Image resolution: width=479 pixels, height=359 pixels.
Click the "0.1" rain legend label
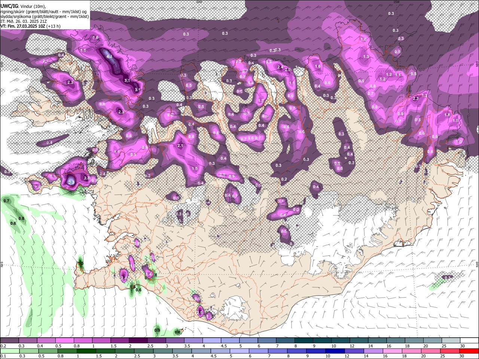[3, 356]
